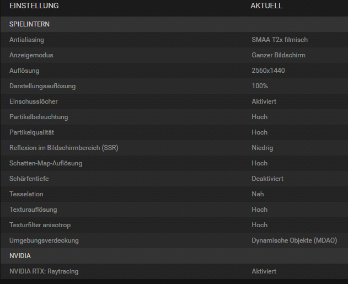Toggle Einschusslöcher Aktiviert value

coord(264,101)
